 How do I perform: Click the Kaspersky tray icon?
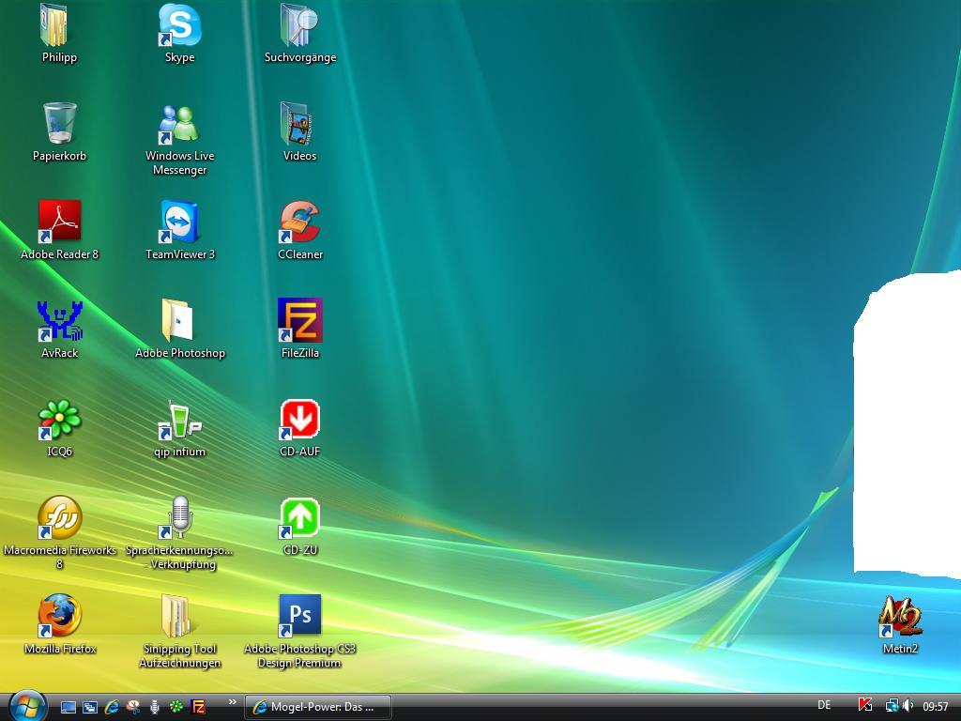coord(866,706)
